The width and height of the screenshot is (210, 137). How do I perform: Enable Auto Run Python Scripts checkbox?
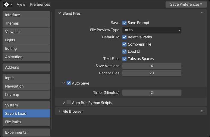click(x=69, y=102)
